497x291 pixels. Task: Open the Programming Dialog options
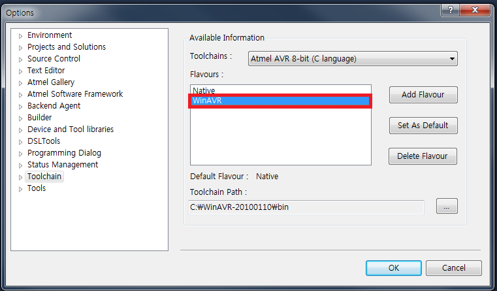[64, 153]
